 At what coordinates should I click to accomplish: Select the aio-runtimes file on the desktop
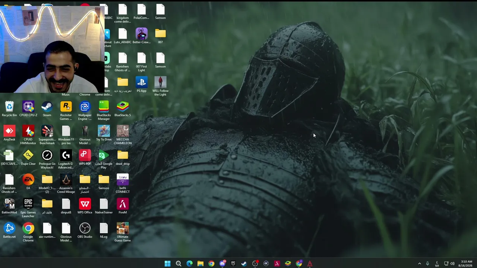(x=47, y=230)
